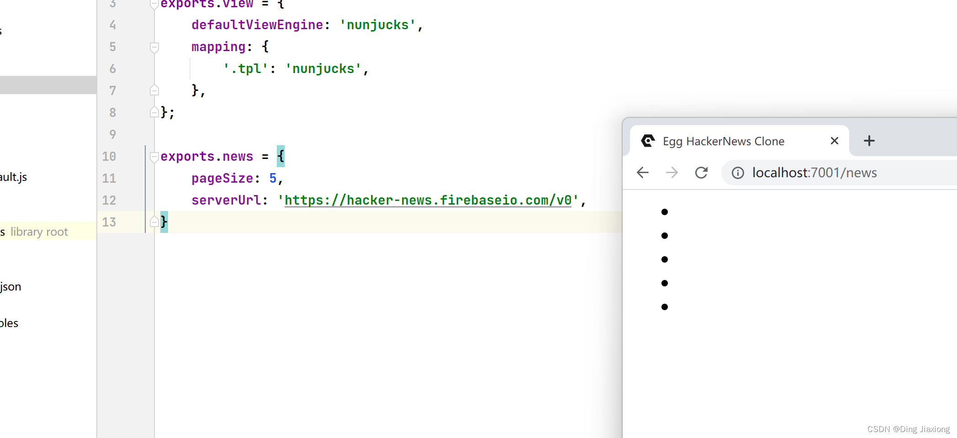Open site information icon in address bar
This screenshot has width=957, height=438.
coord(738,173)
